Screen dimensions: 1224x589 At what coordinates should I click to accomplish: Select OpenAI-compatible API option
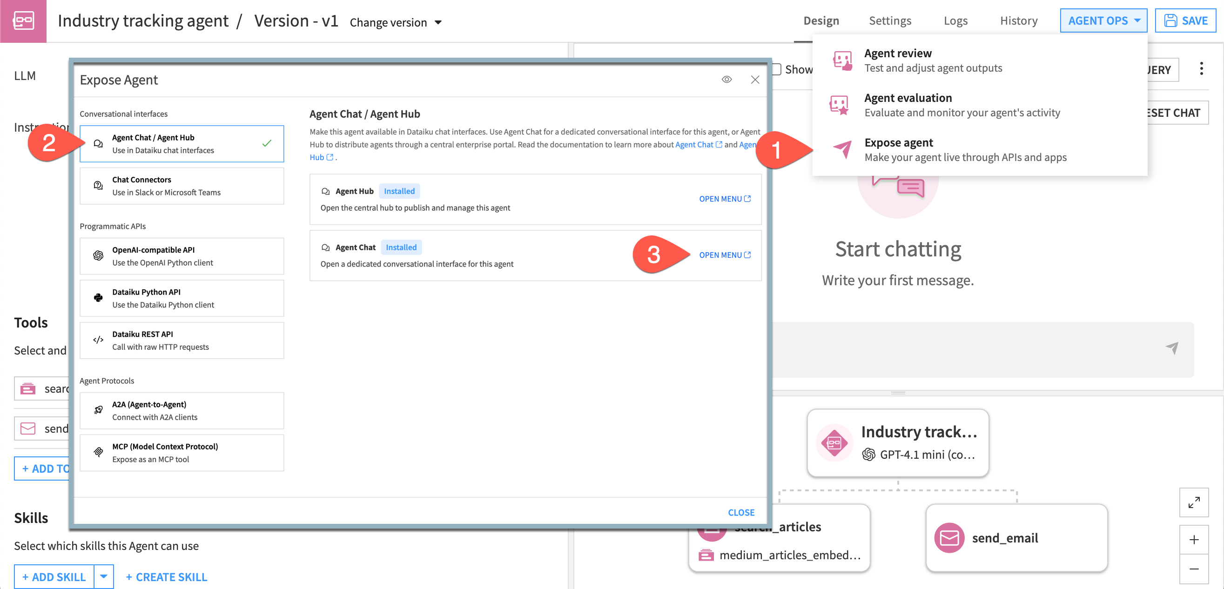[x=182, y=256]
